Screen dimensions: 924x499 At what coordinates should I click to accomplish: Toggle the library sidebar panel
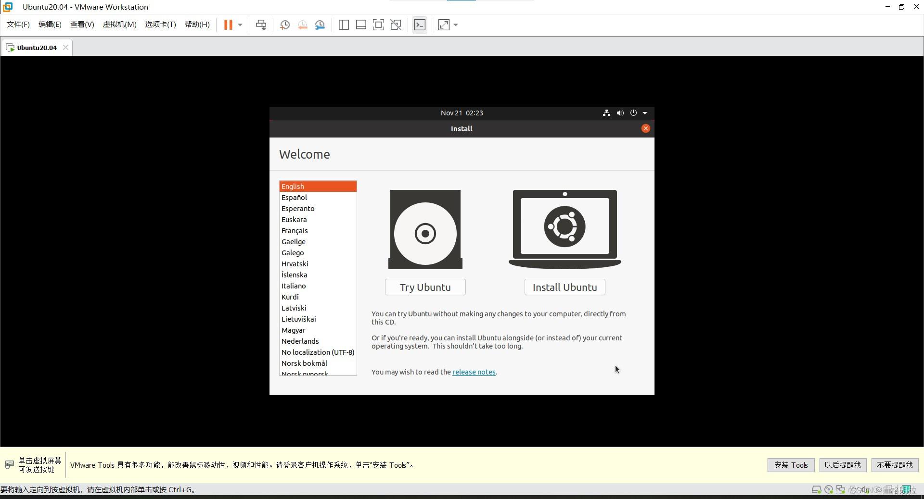click(344, 25)
